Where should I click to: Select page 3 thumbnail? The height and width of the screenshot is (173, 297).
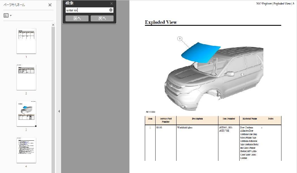coord(26,114)
